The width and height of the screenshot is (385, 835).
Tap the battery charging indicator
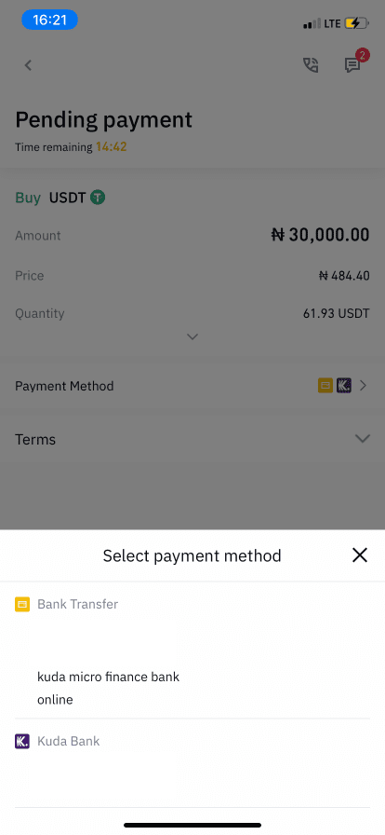(x=356, y=23)
